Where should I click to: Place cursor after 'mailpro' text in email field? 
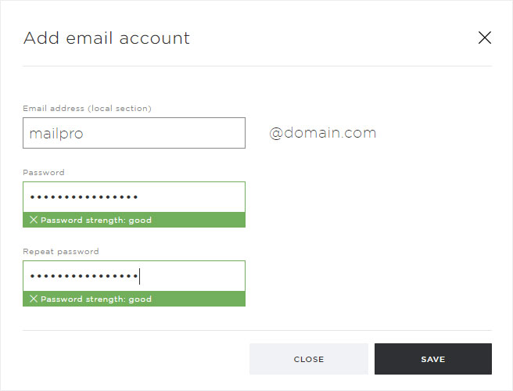[x=84, y=134]
